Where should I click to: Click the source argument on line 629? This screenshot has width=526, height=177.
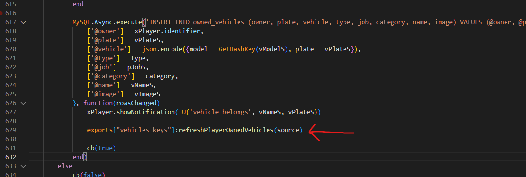tap(288, 130)
